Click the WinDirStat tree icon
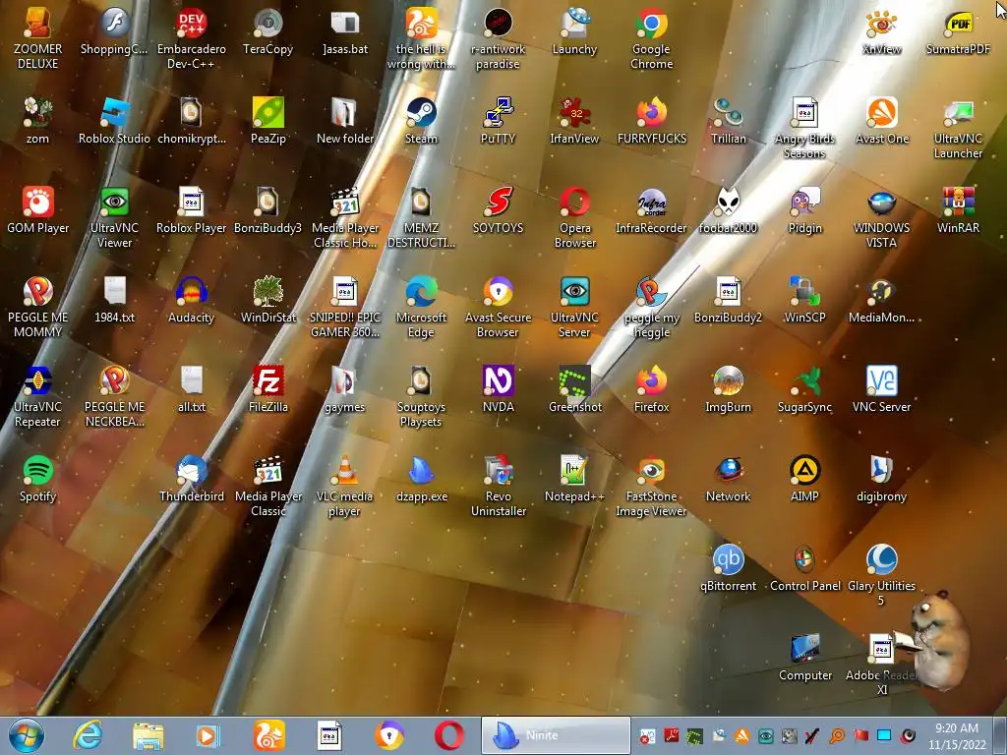1007x755 pixels. click(x=267, y=292)
